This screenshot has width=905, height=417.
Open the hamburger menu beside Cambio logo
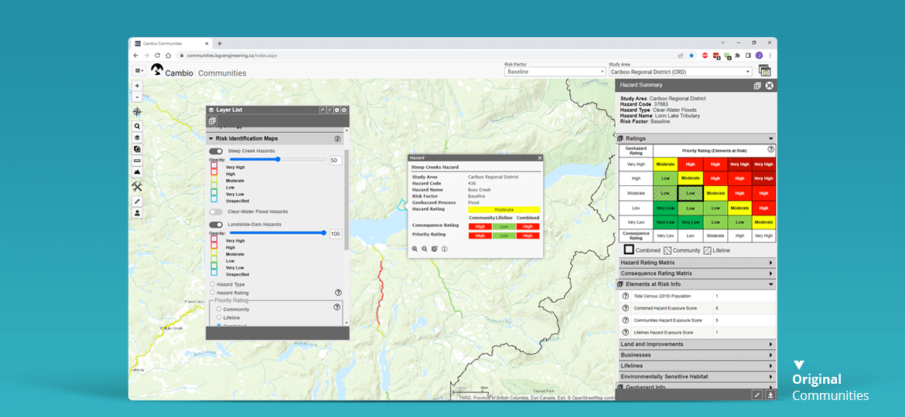[138, 70]
